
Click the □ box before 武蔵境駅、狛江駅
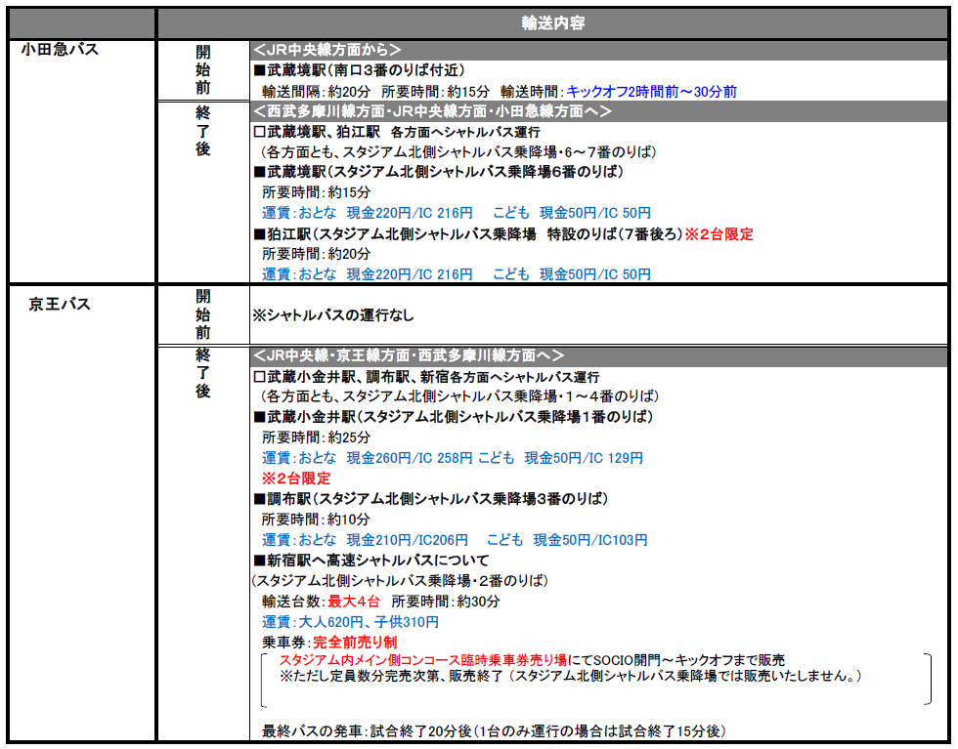(259, 132)
